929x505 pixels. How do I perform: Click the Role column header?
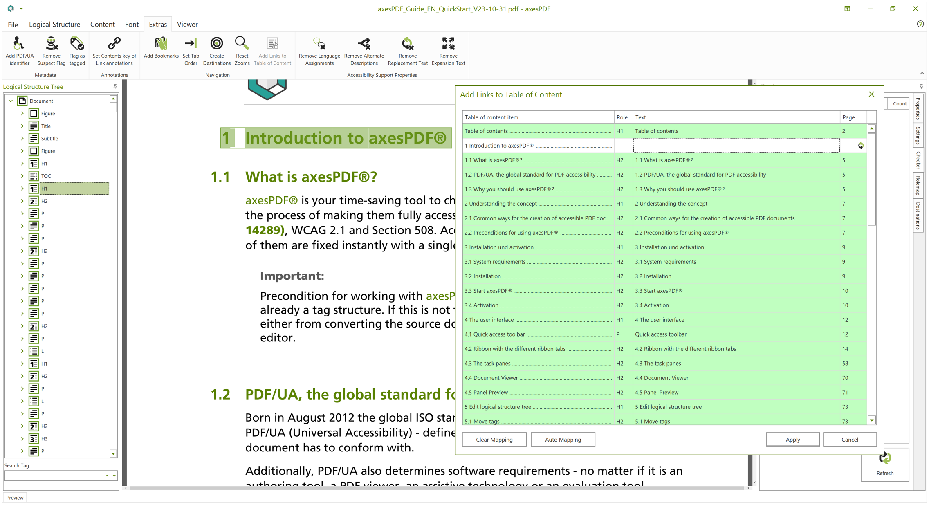[623, 117]
